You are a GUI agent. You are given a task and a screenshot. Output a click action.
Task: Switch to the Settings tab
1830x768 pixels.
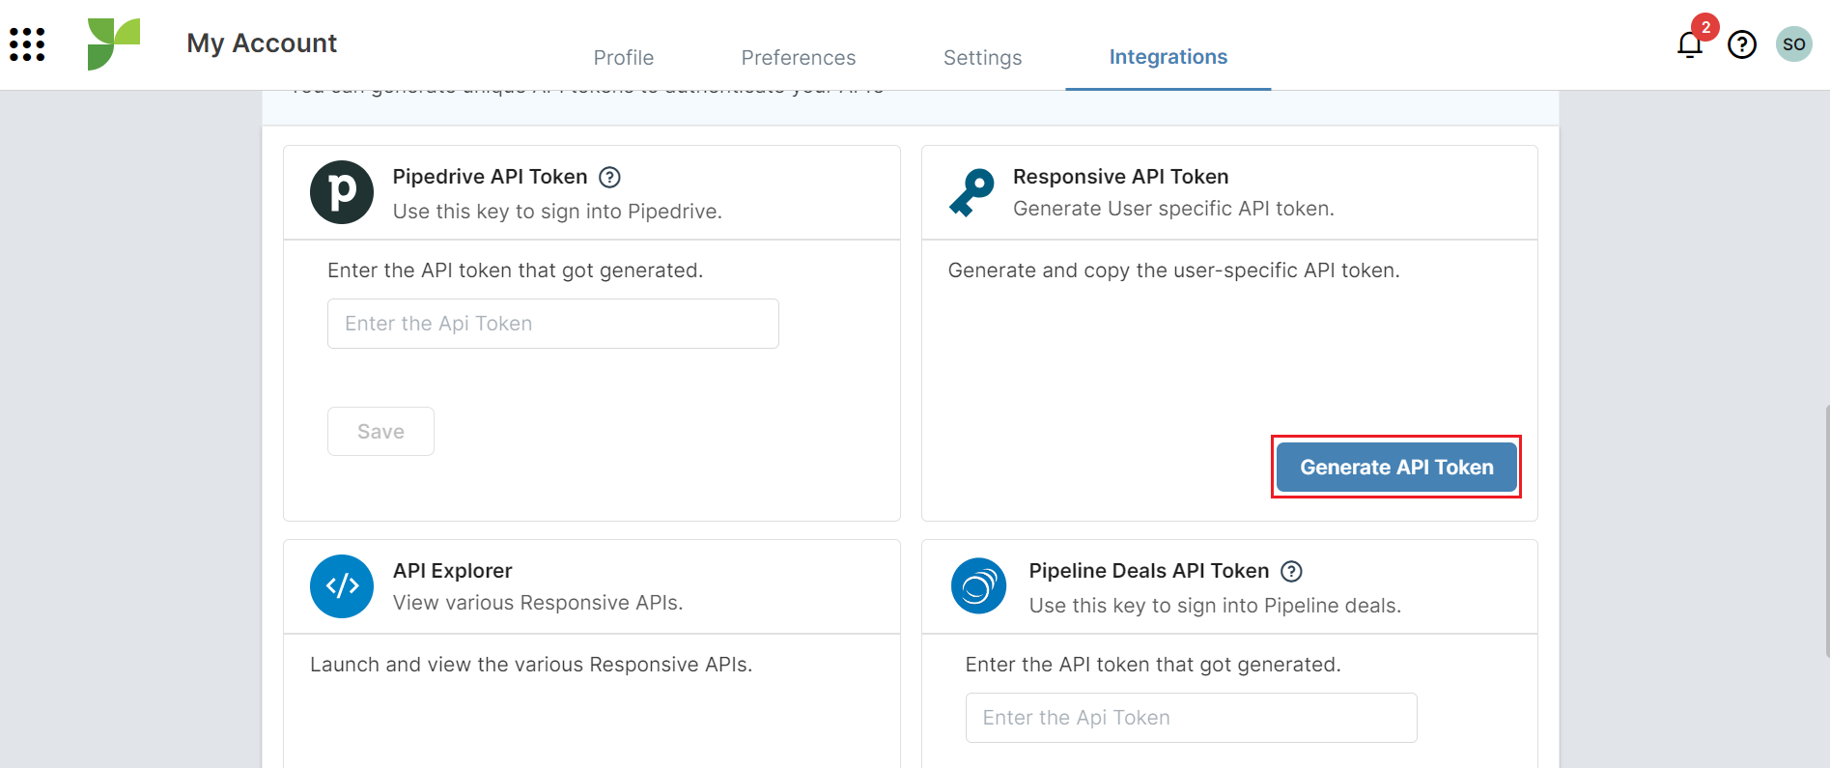[x=982, y=58]
